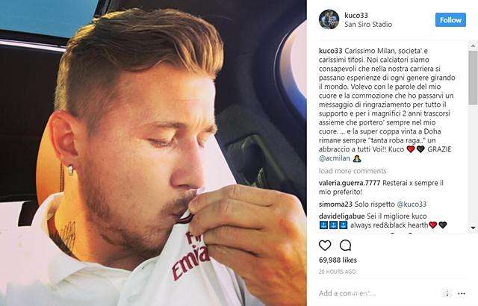The width and height of the screenshot is (478, 306).
Task: Click the scrollbar up arrow
Action: point(473,46)
